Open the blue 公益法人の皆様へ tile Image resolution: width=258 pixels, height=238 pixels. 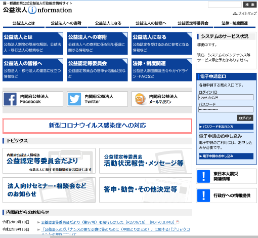pos(33,70)
